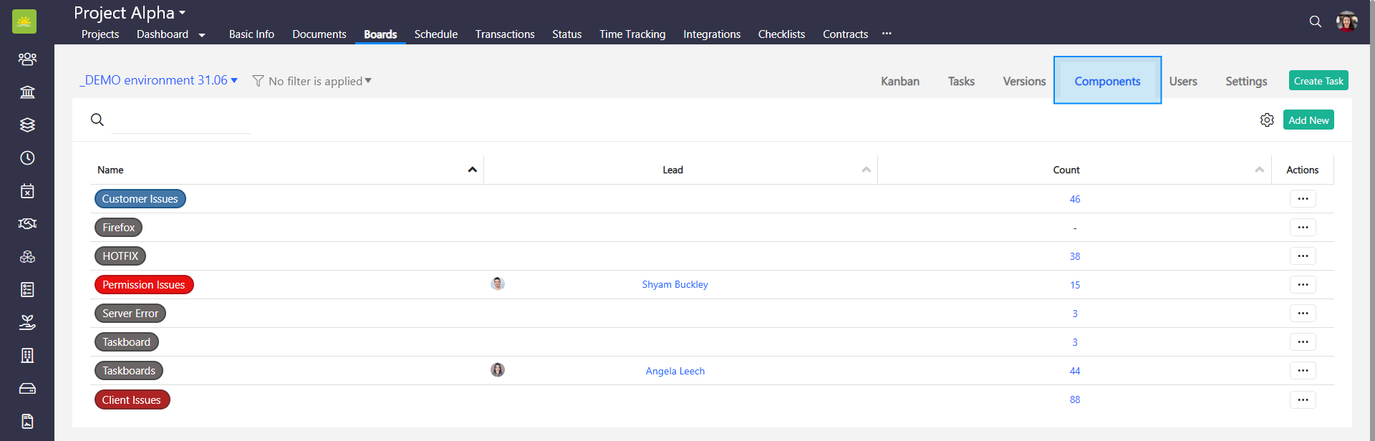The image size is (1375, 441).
Task: Click the Create Task button
Action: [x=1318, y=81]
